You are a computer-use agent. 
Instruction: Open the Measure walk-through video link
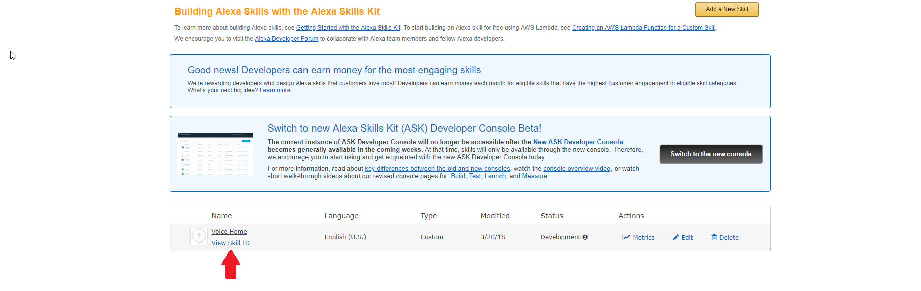coord(534,176)
